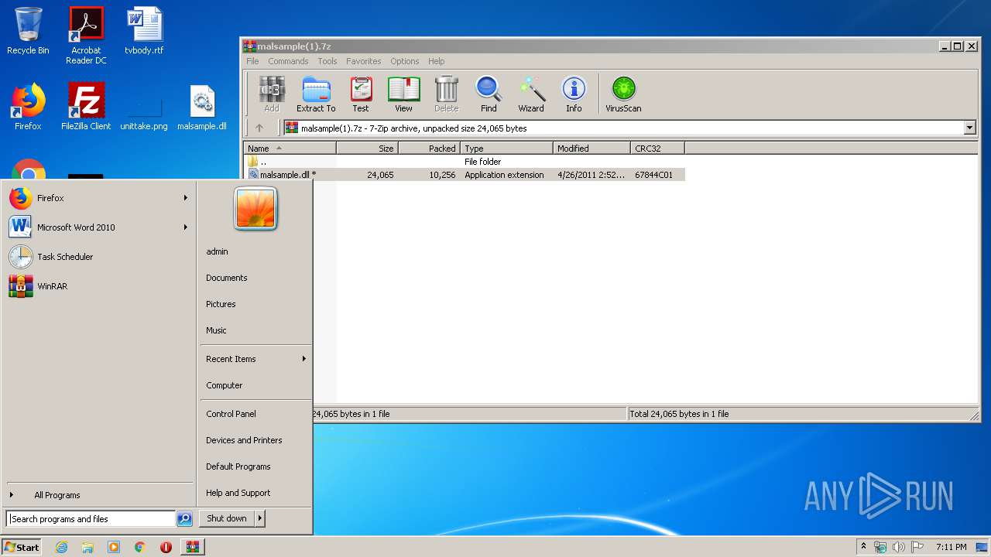The image size is (991, 557).
Task: Launch the WinRAR Wizard
Action: tap(531, 94)
